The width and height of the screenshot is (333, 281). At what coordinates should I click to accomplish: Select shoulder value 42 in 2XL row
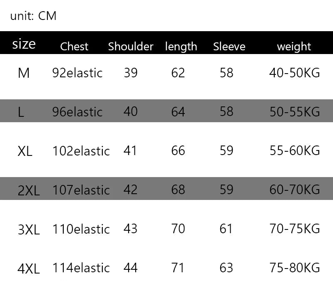click(x=130, y=190)
